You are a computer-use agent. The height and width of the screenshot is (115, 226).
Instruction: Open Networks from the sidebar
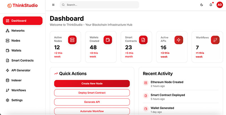click(x=18, y=31)
